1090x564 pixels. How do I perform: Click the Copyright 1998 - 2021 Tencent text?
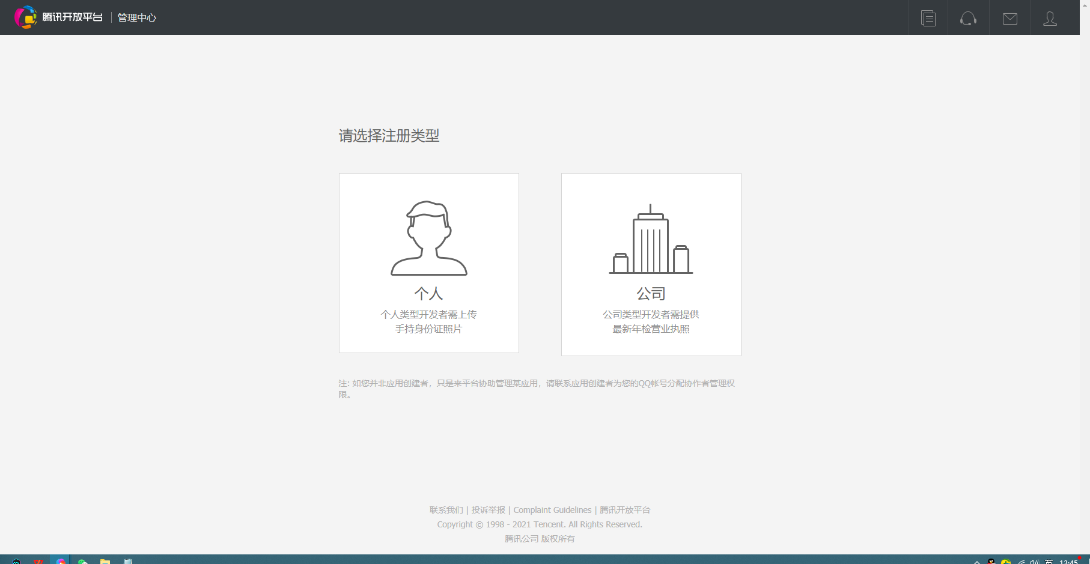tap(540, 524)
